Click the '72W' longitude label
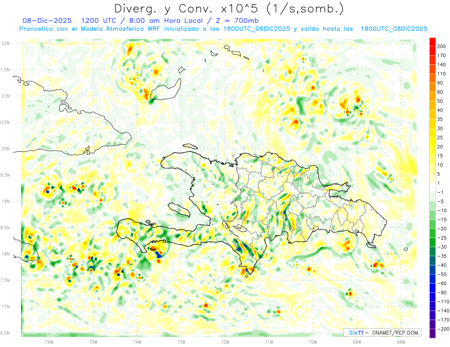The width and height of the screenshot is (450, 347). click(x=225, y=342)
